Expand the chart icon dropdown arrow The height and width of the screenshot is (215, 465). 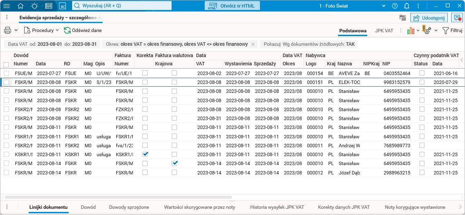418,30
